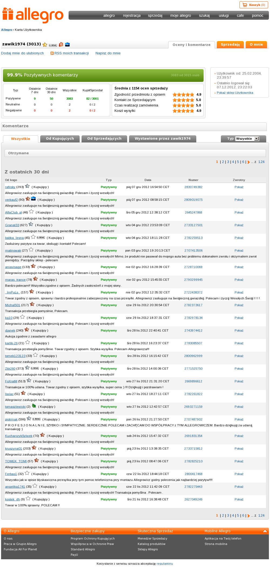Click the 'Napisz do mnie' link
Screen dimensions: 270x569
(108, 53)
